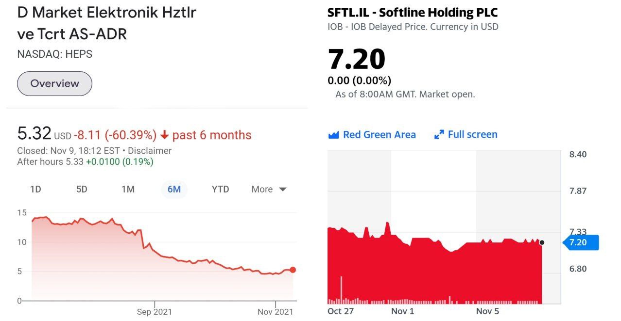621x321 pixels.
Task: Open the More time range dropdown
Action: click(269, 189)
